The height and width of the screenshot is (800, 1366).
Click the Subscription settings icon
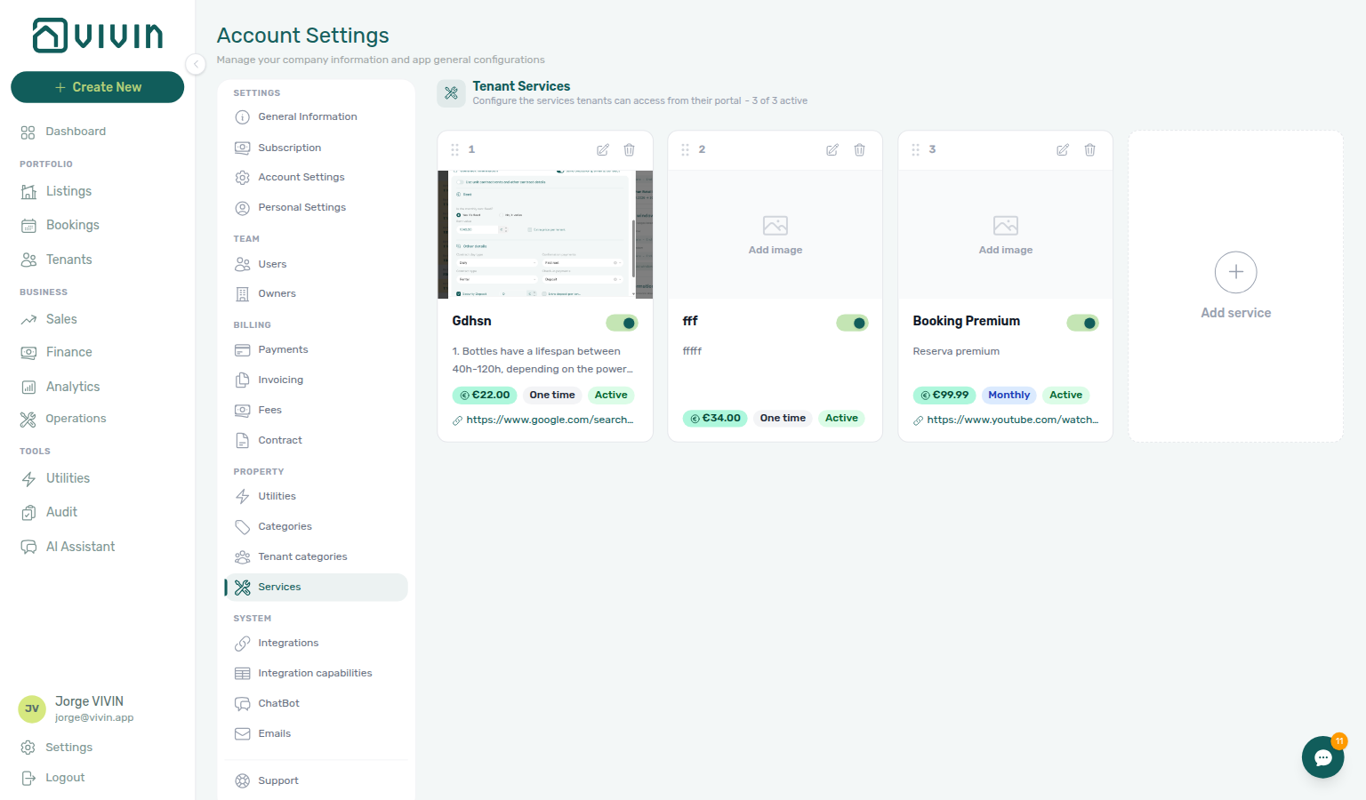point(242,148)
